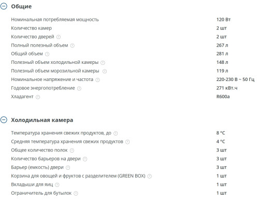Show hint for Вкладыши для яиц
This screenshot has height=203, width=259.
pyautogui.click(x=57, y=185)
